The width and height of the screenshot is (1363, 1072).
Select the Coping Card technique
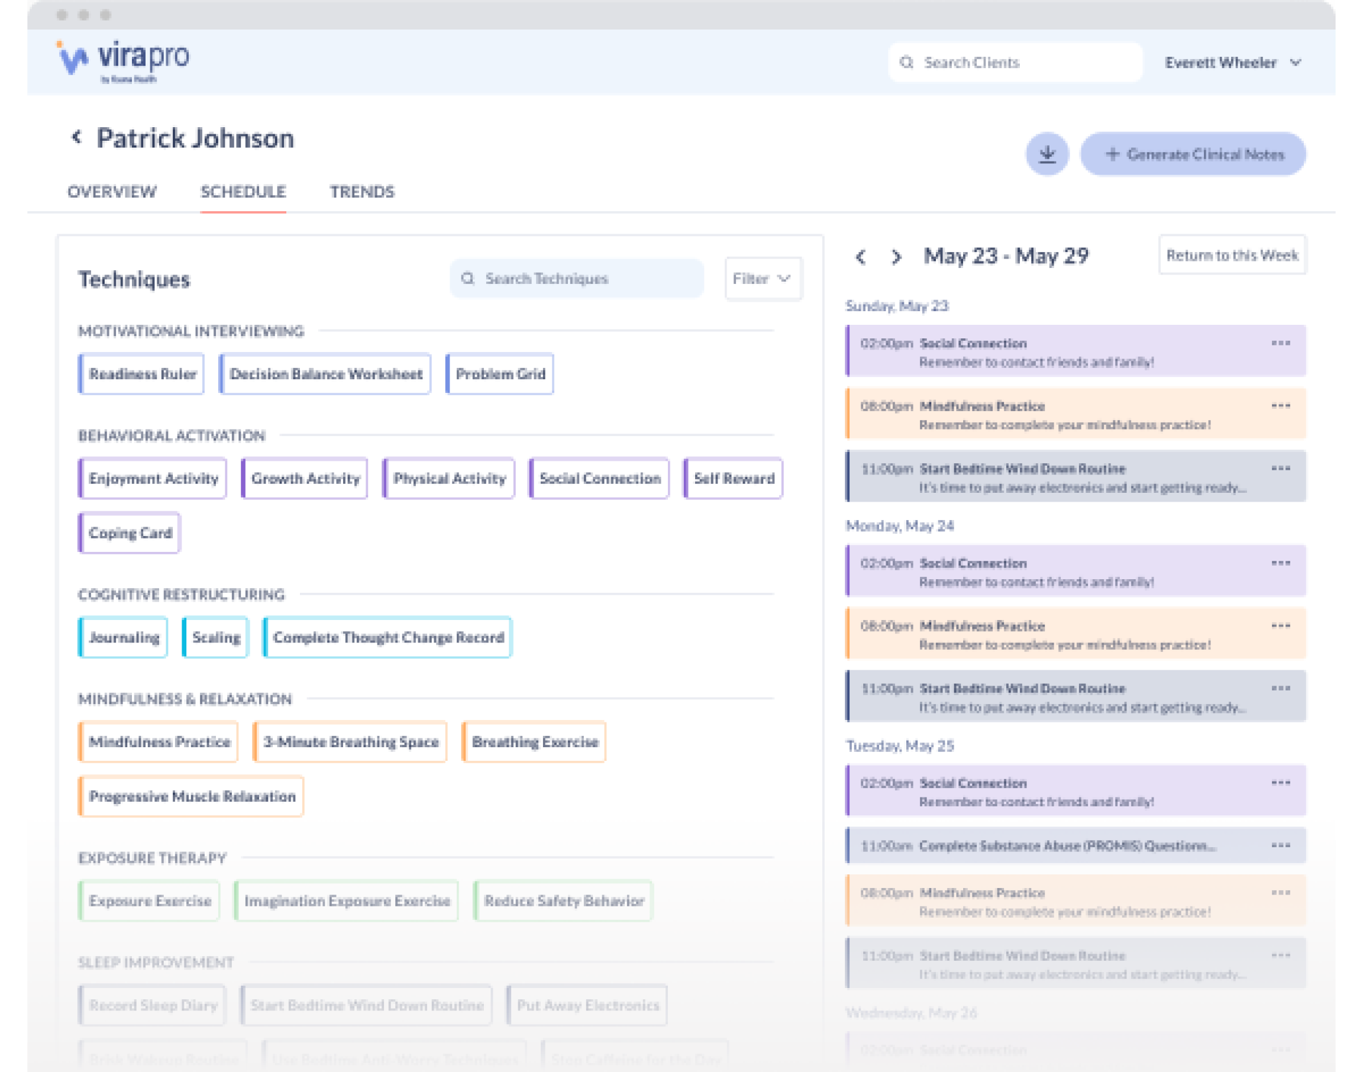(130, 533)
